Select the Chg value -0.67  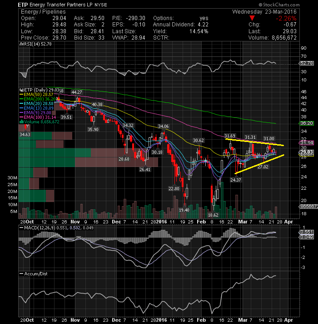coord(289,25)
